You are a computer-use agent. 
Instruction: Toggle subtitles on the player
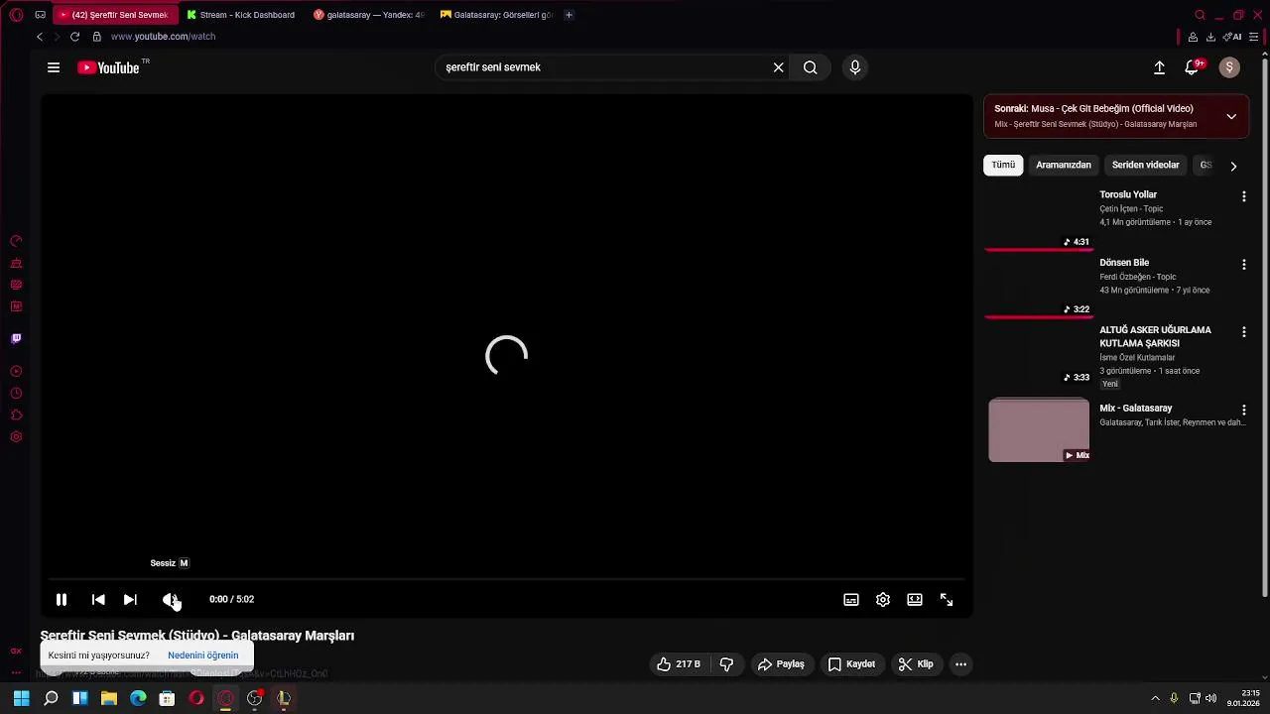[x=851, y=599]
